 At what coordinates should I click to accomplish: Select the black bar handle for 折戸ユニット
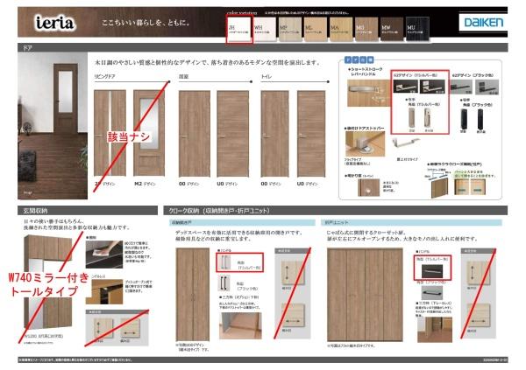tap(432, 292)
